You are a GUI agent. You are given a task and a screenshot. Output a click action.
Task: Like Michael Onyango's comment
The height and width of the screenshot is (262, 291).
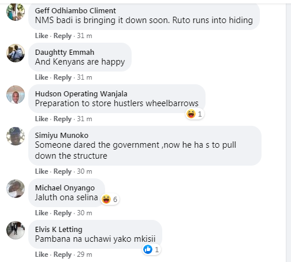[42, 213]
